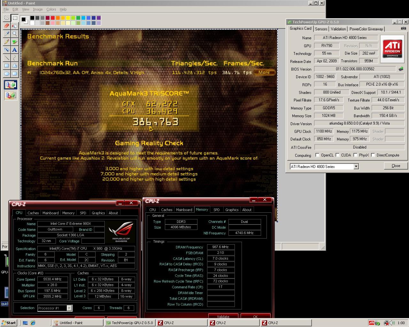Switch to the Validation tab in GPU-Z
Image resolution: width=409 pixels, height=327 pixels.
[x=338, y=29]
